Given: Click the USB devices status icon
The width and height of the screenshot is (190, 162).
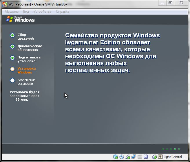Looking at the screenshot, I should click(128, 157).
